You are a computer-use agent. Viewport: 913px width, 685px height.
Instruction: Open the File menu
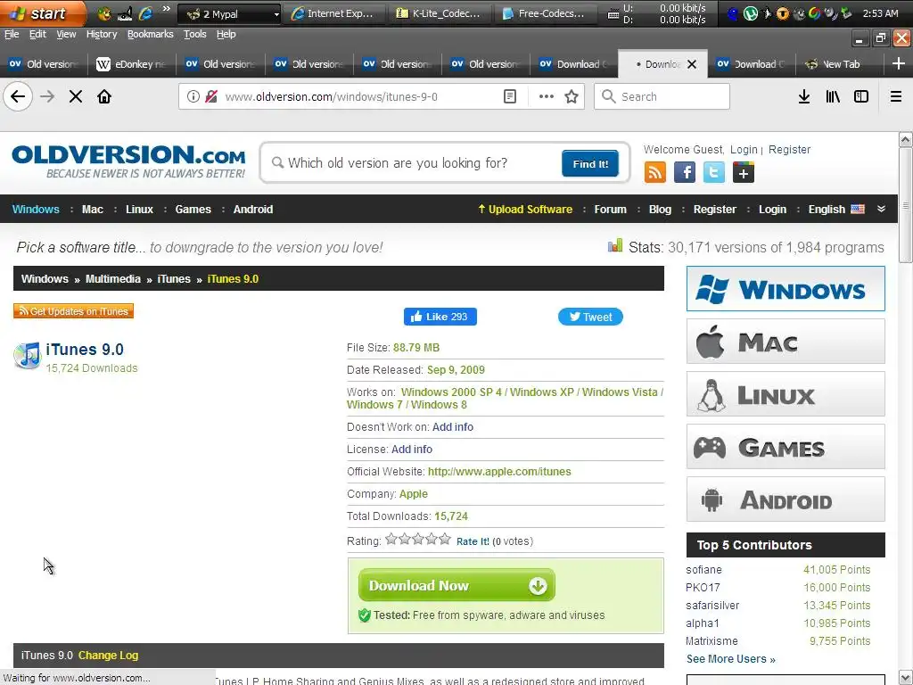(12, 35)
